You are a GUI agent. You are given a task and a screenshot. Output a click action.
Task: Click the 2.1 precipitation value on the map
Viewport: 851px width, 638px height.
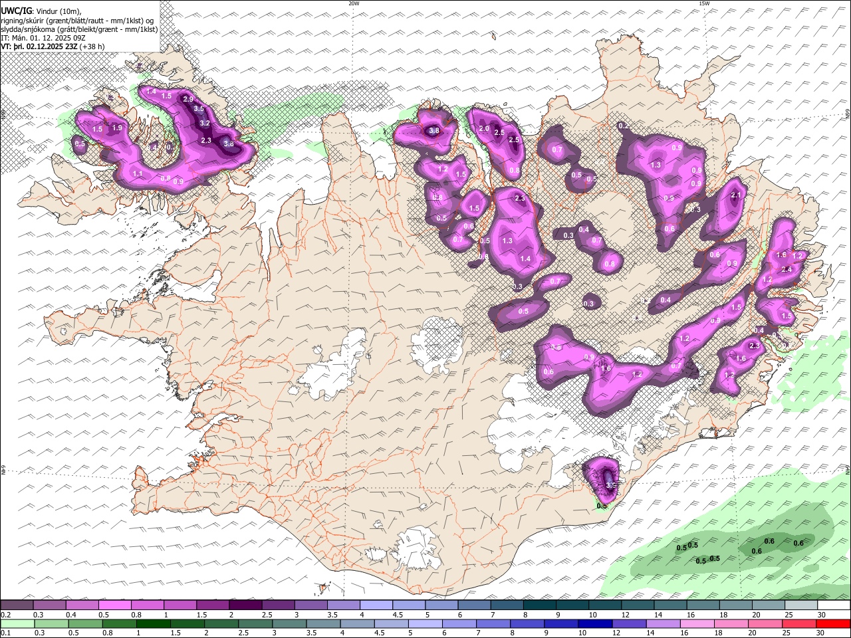735,195
